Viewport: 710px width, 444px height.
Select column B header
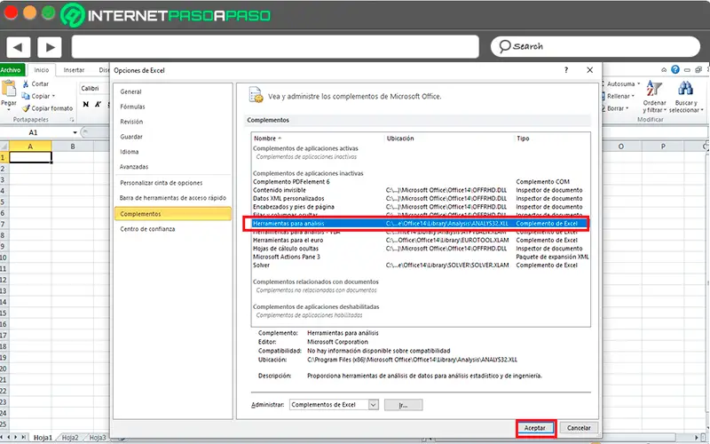point(73,147)
